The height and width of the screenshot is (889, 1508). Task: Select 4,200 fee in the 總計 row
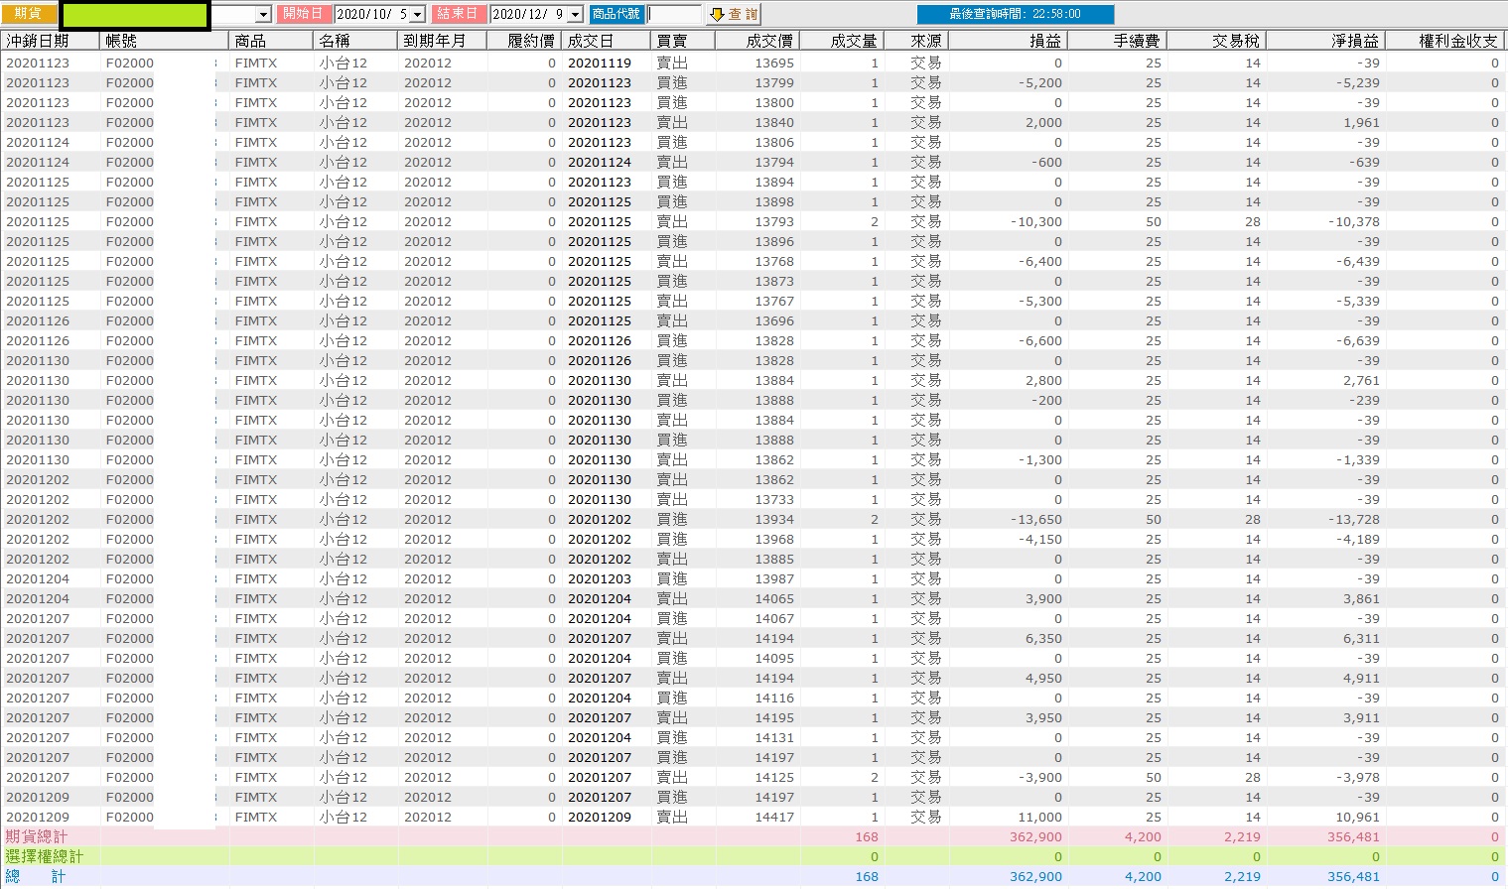tap(1143, 876)
